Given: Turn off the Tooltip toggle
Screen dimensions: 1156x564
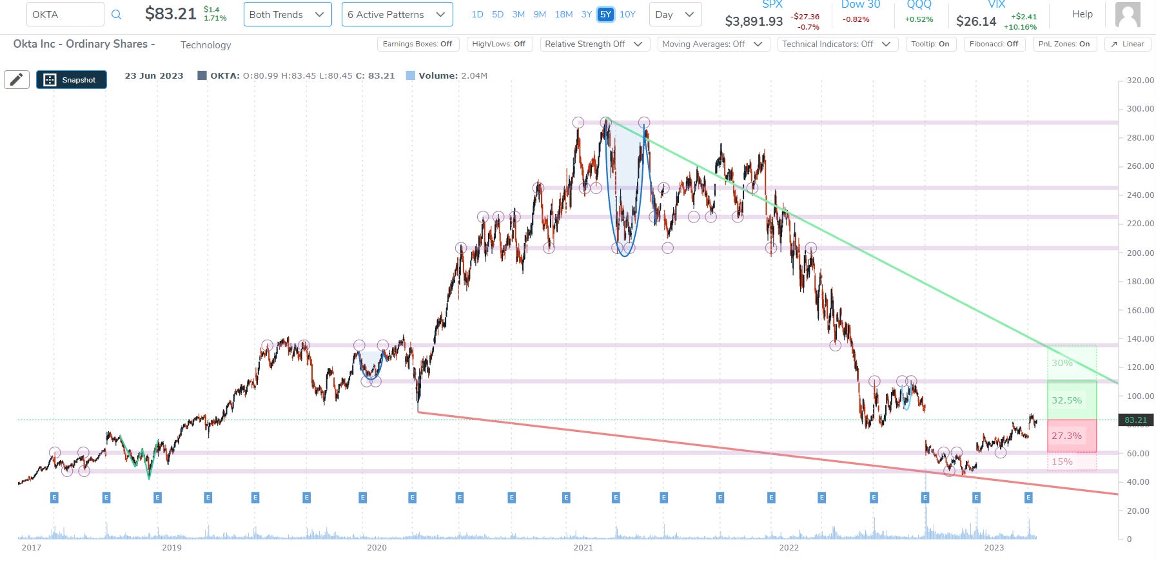Looking at the screenshot, I should (x=930, y=44).
